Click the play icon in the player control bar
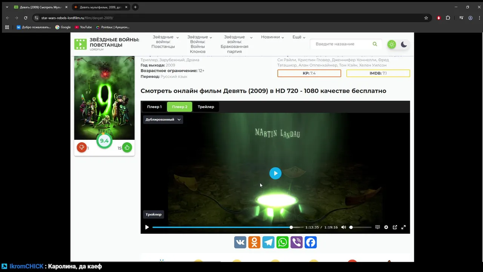483x272 pixels. tap(147, 227)
